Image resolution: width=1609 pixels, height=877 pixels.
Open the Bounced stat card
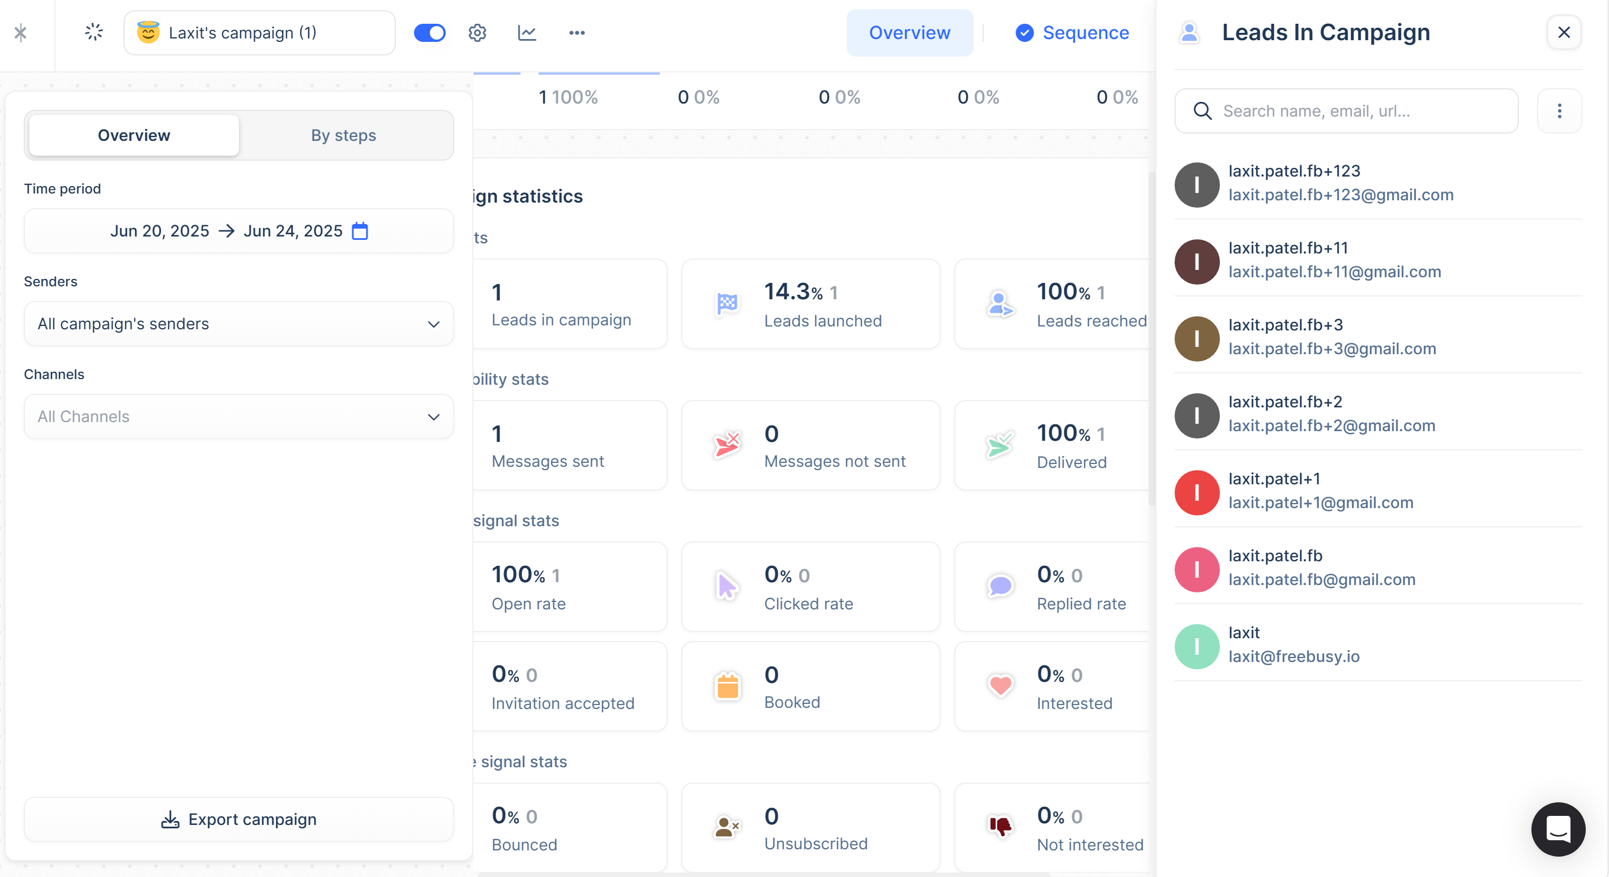(x=569, y=828)
